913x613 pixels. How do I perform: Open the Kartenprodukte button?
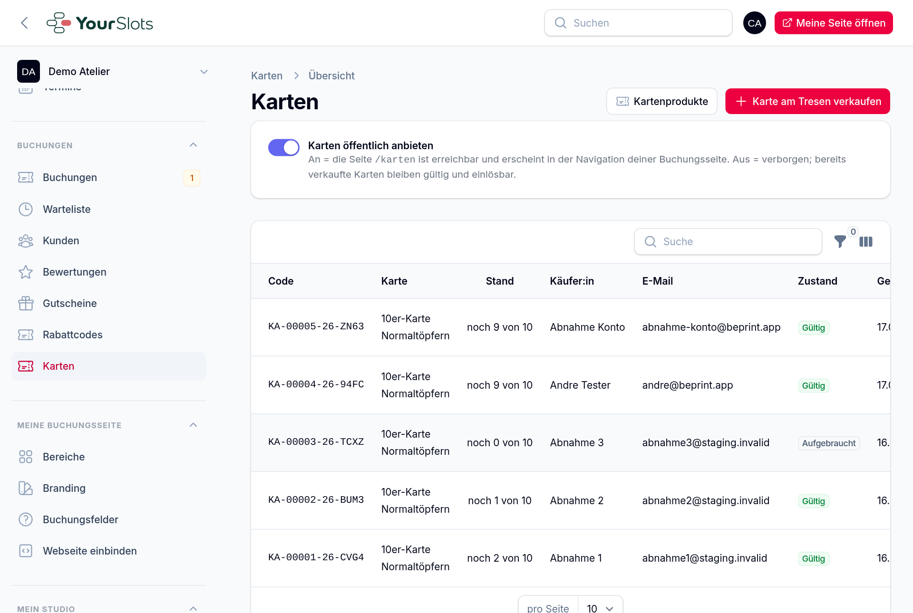(x=662, y=101)
